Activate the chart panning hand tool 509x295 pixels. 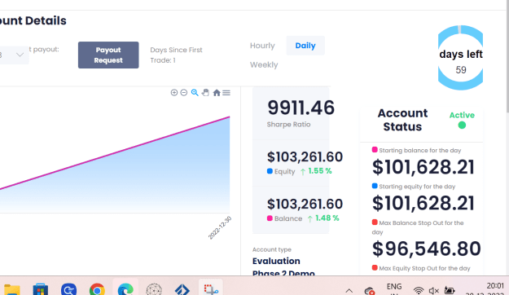click(x=205, y=93)
